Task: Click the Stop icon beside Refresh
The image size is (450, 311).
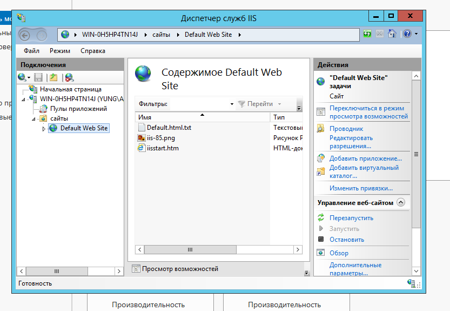Action: coord(379,34)
